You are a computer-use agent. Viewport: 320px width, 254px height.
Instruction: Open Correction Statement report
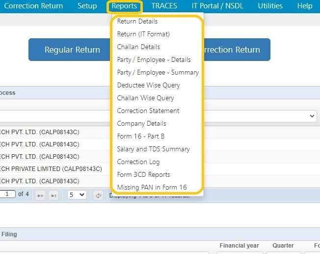tap(148, 111)
